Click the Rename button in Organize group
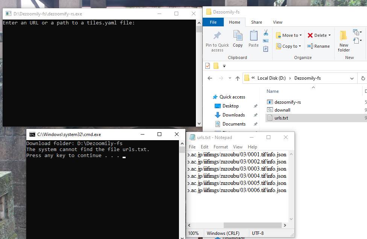The image size is (367, 239). (318, 46)
